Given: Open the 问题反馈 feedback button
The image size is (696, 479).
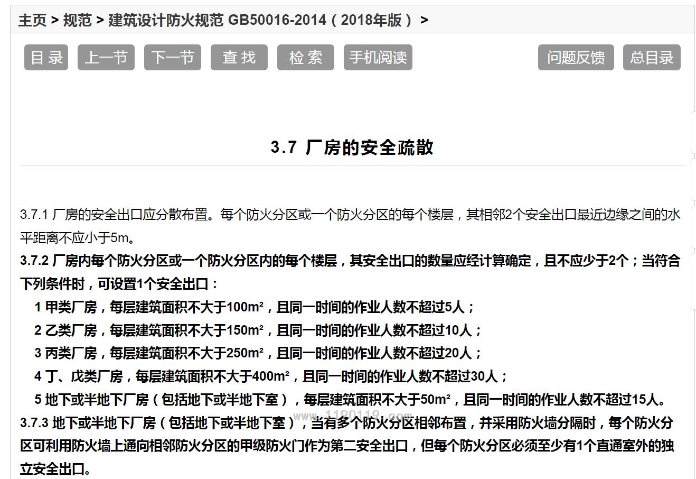Looking at the screenshot, I should [x=576, y=58].
